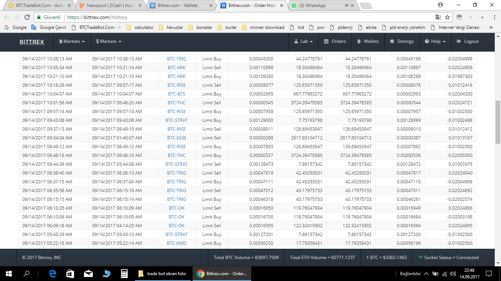Open the Google bookmark
The height and width of the screenshot is (281, 501).
pyautogui.click(x=15, y=27)
